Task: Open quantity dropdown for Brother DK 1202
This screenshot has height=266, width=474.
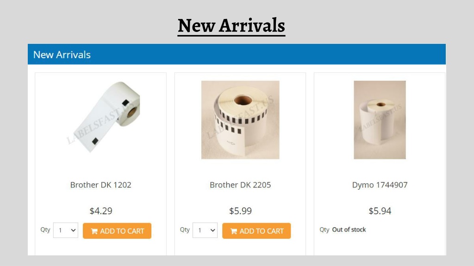Action: (66, 230)
